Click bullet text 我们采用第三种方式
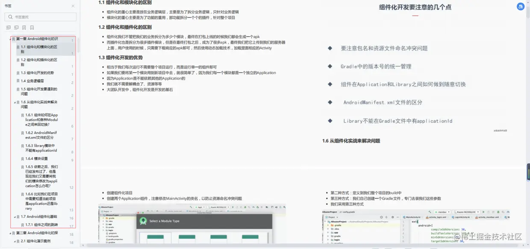Image resolution: width=530 pixels, height=249 pixels. tap(347, 204)
